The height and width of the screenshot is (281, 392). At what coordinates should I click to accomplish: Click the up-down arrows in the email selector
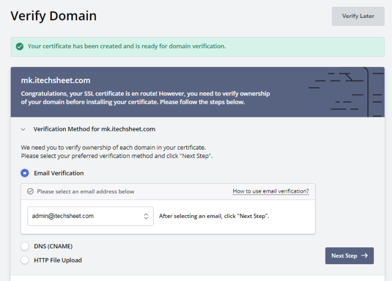pos(146,216)
